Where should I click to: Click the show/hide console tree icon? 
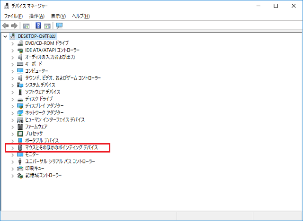coord(27,25)
